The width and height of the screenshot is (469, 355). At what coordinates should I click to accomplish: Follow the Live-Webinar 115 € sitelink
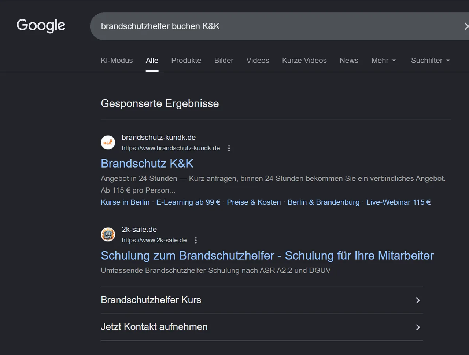point(399,202)
